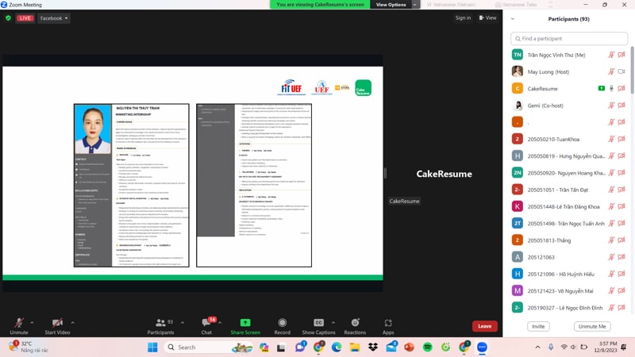Expand audio options arrow next to Unmute
The height and width of the screenshot is (357, 635).
coord(32,323)
